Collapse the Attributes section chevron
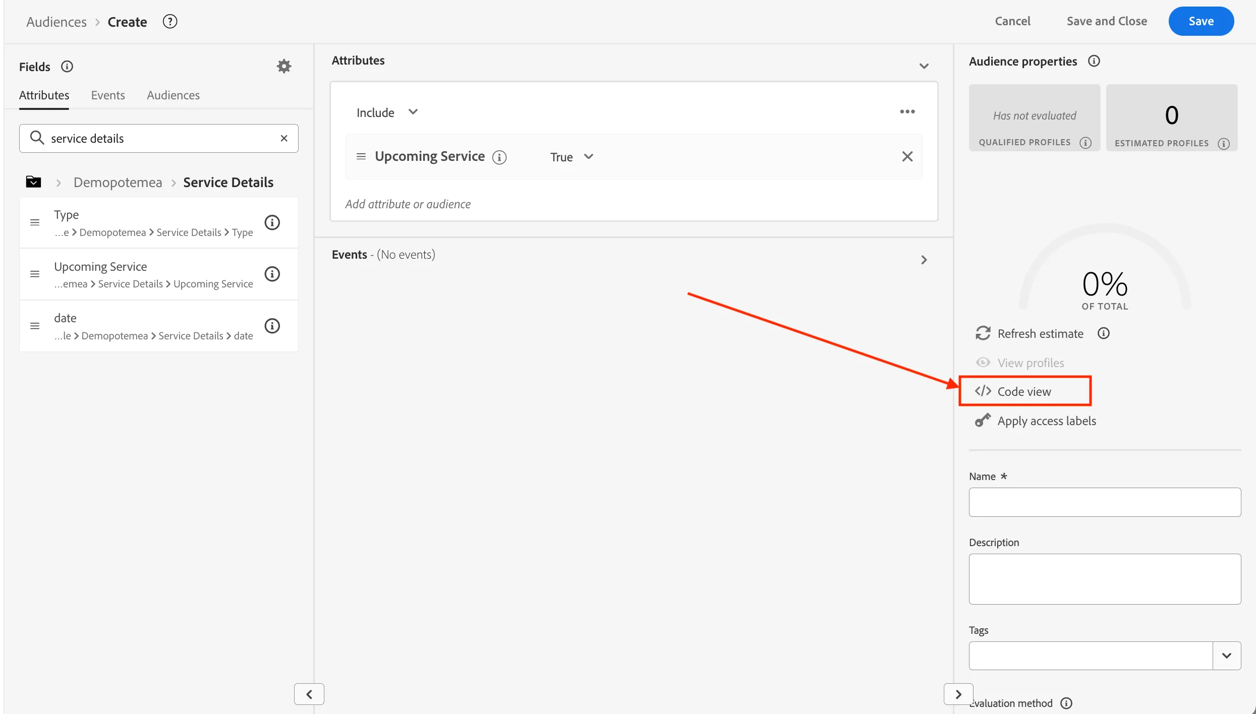Screen dimensions: 1256x714 point(924,66)
